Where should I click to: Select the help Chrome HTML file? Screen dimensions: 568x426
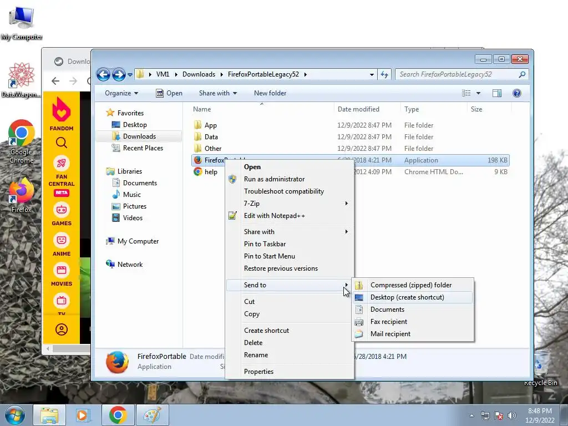[x=205, y=172]
